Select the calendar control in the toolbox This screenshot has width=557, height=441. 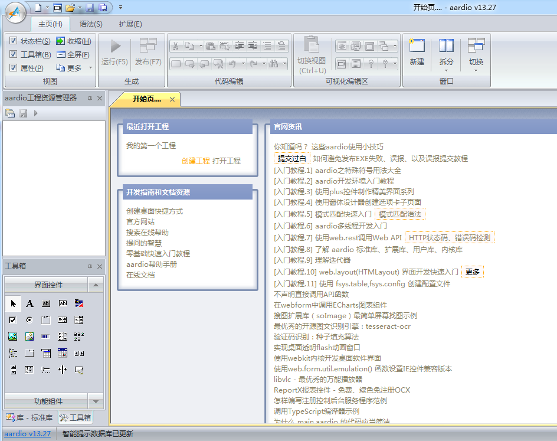[x=63, y=353]
